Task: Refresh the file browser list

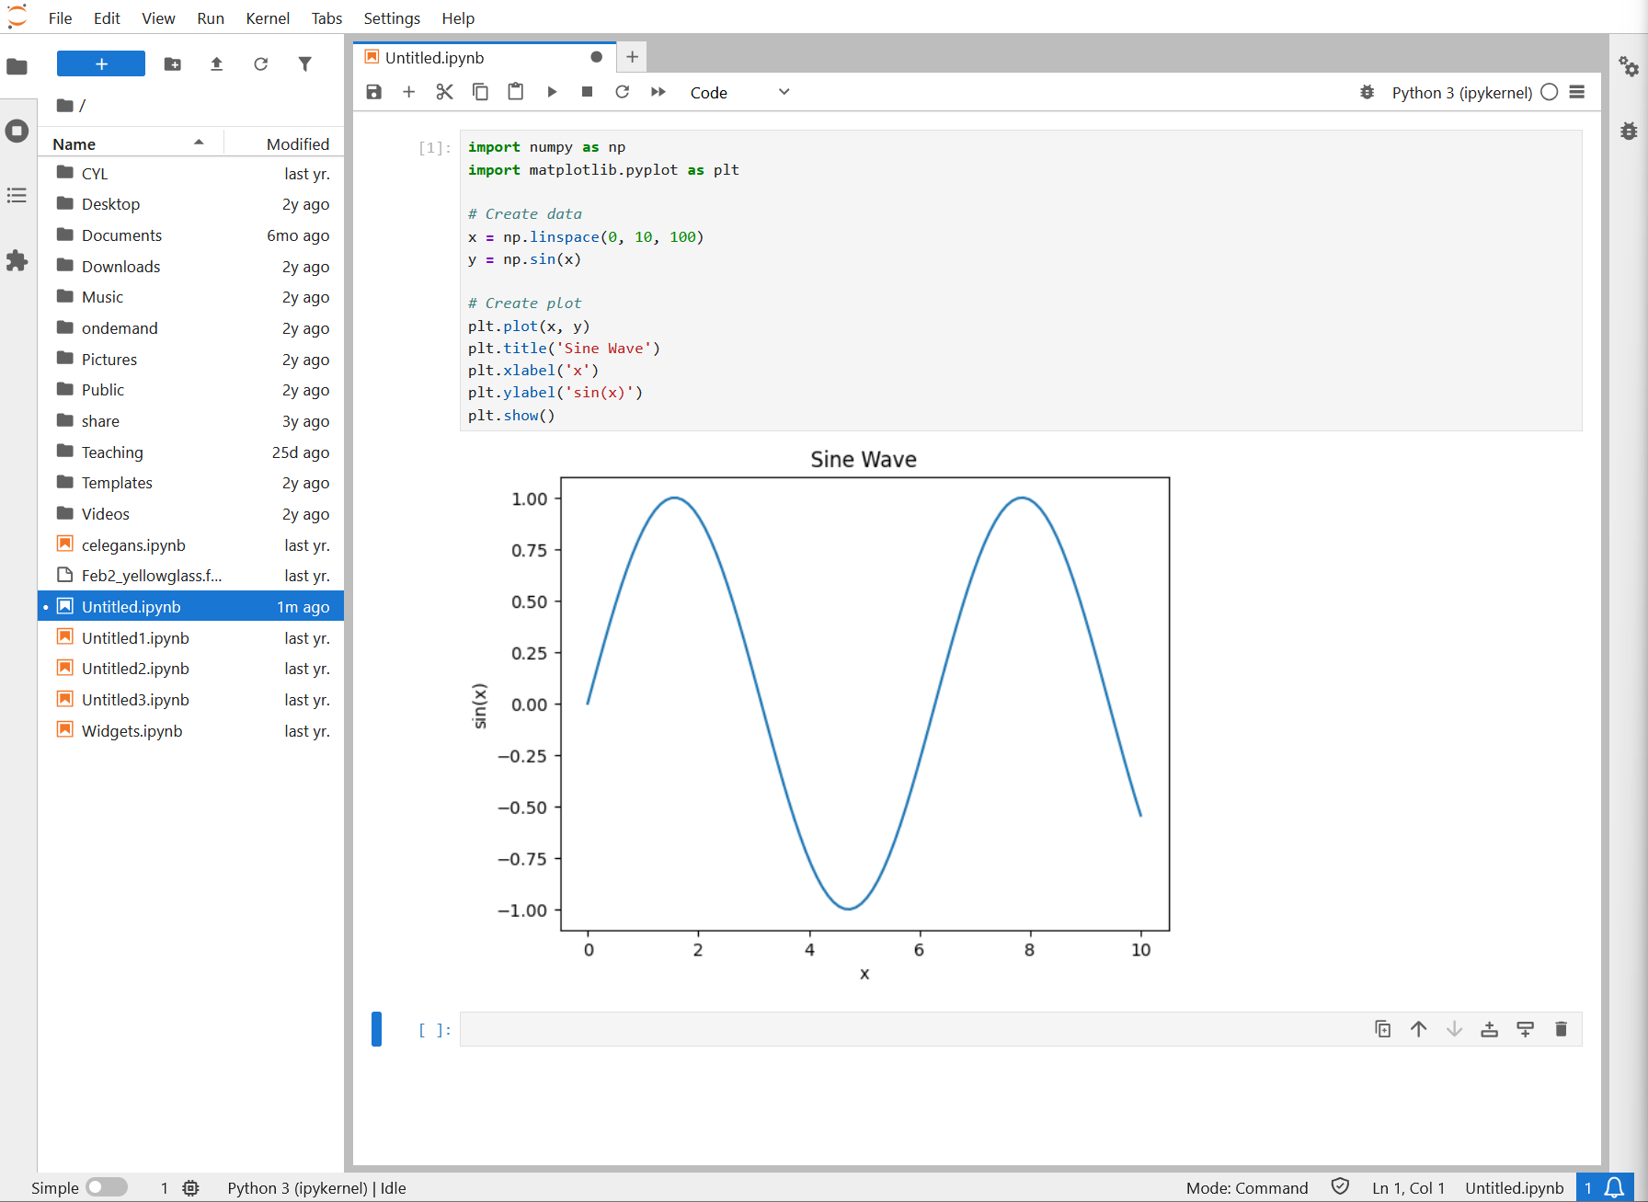Action: tap(261, 63)
